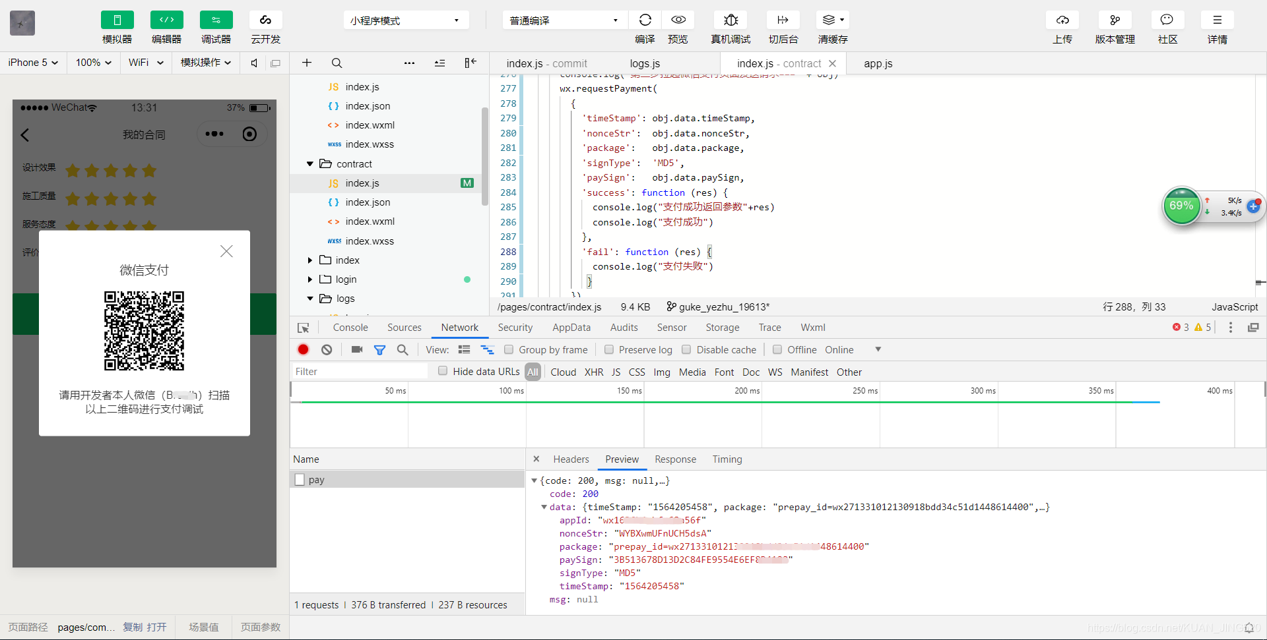Viewport: 1267px width, 640px height.
Task: Open the Headers tab of request
Action: (571, 459)
